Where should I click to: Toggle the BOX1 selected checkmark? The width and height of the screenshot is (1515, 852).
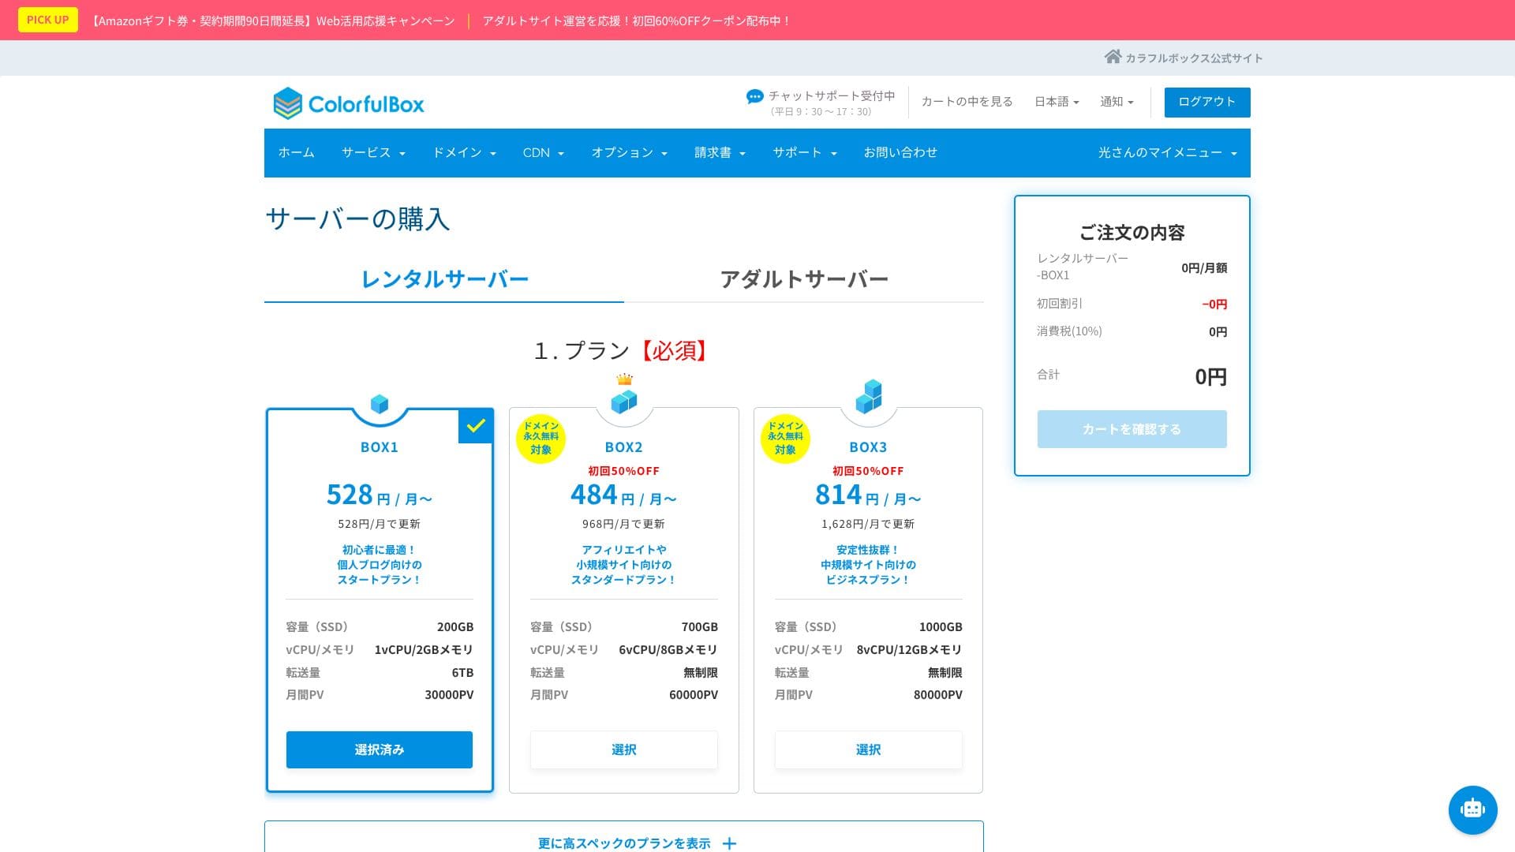476,426
